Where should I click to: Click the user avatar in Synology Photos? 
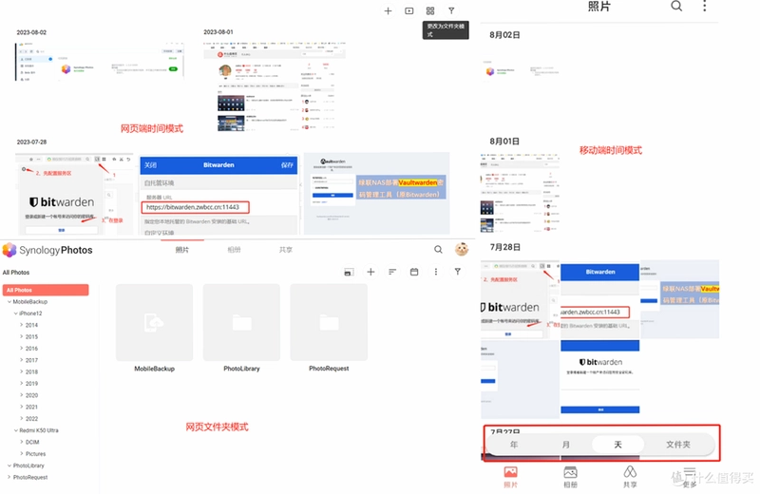point(462,250)
